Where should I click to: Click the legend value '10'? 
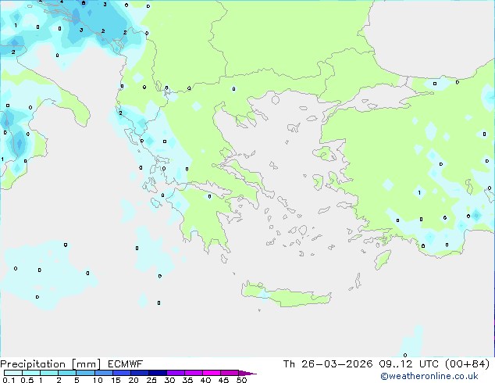pyautogui.click(x=98, y=380)
